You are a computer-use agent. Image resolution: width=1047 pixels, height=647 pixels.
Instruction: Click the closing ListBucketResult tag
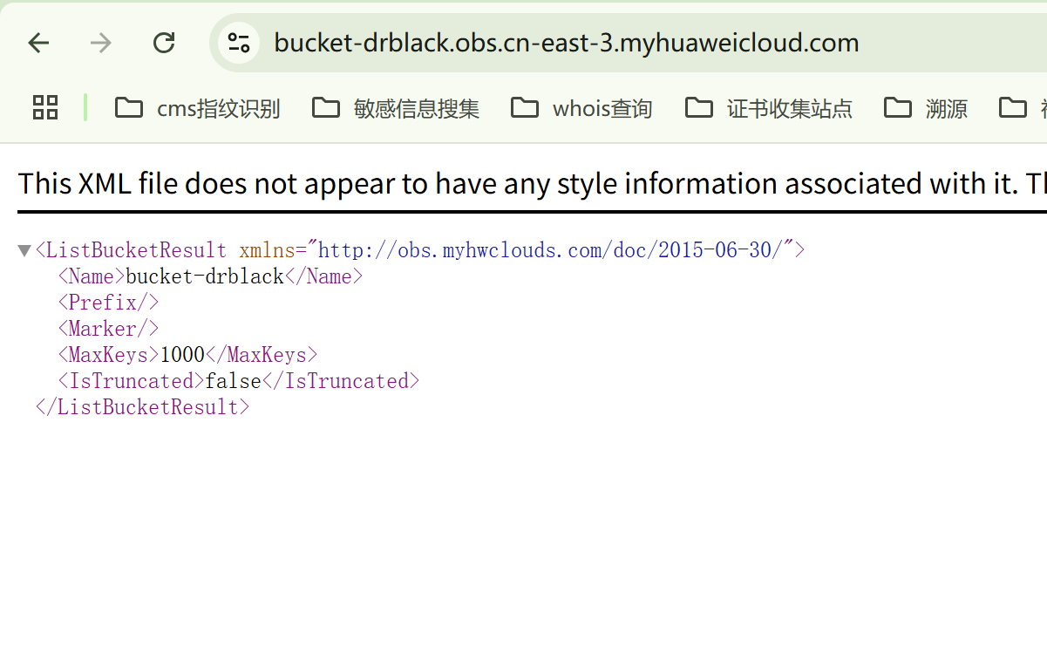tap(143, 407)
